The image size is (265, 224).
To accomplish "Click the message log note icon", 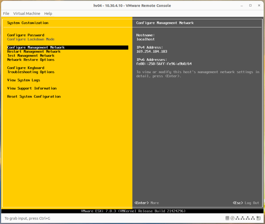I will point(258,218).
